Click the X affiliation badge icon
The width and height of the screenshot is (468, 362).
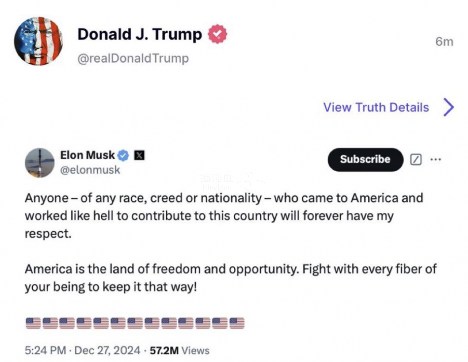[139, 156]
